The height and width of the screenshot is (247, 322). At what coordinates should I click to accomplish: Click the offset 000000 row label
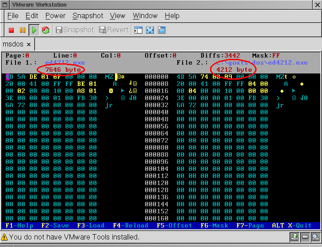point(157,77)
